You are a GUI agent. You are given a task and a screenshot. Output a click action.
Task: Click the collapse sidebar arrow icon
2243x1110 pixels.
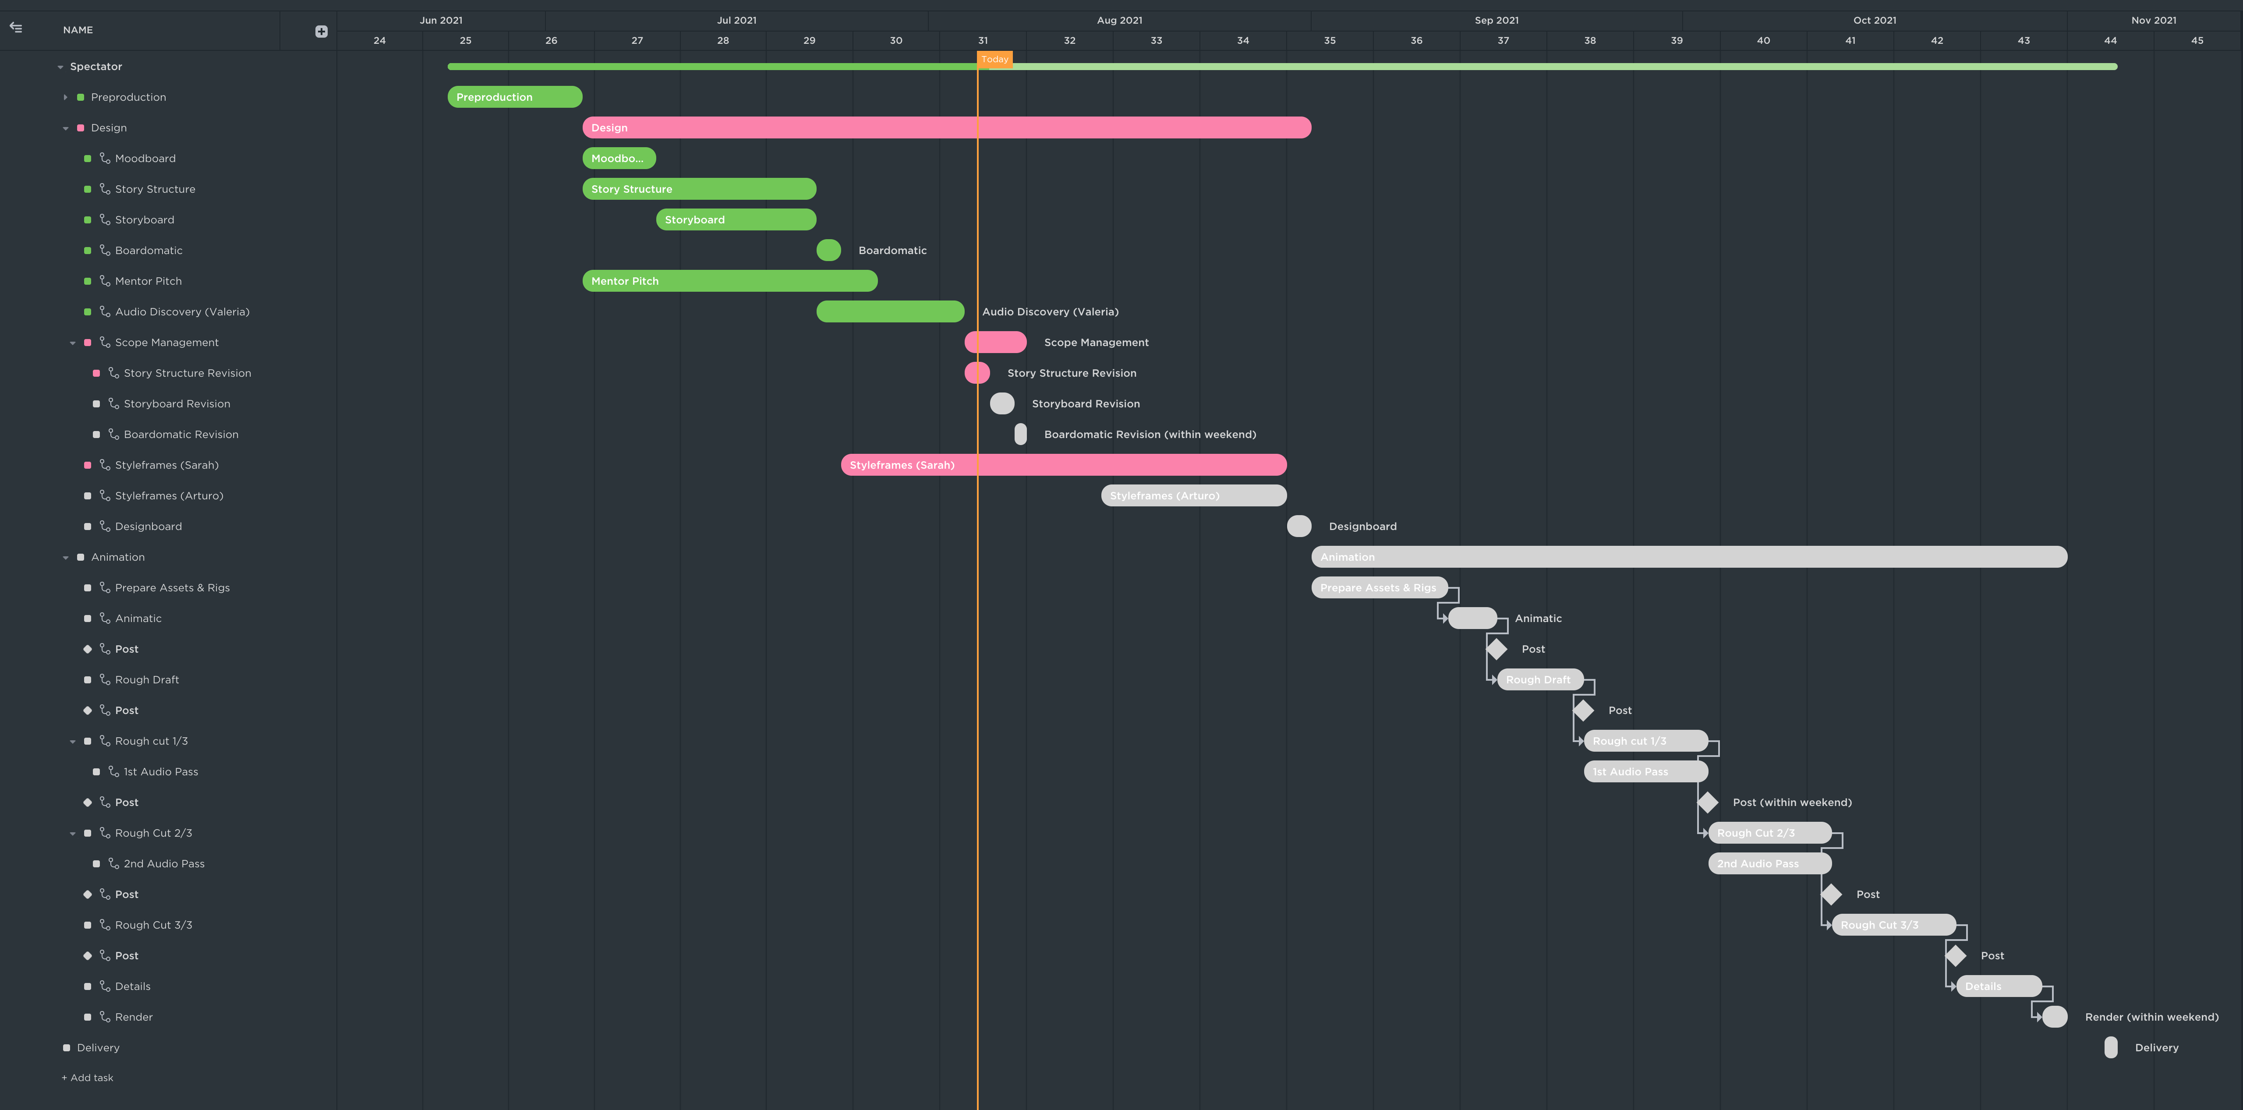(x=16, y=28)
